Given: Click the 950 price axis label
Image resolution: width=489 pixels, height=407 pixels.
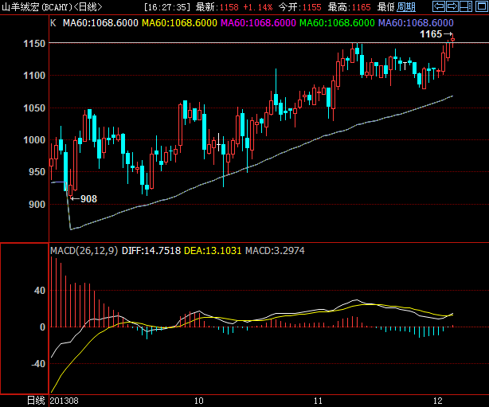Looking at the screenshot, I should click(37, 172).
